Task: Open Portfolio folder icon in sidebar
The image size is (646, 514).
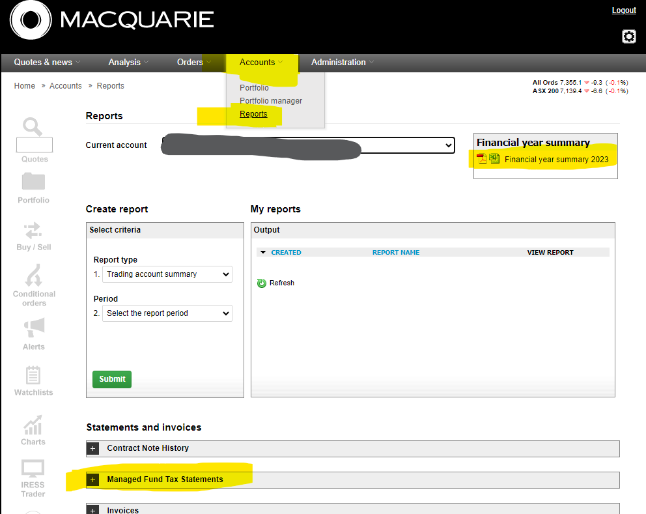Action: pyautogui.click(x=33, y=182)
